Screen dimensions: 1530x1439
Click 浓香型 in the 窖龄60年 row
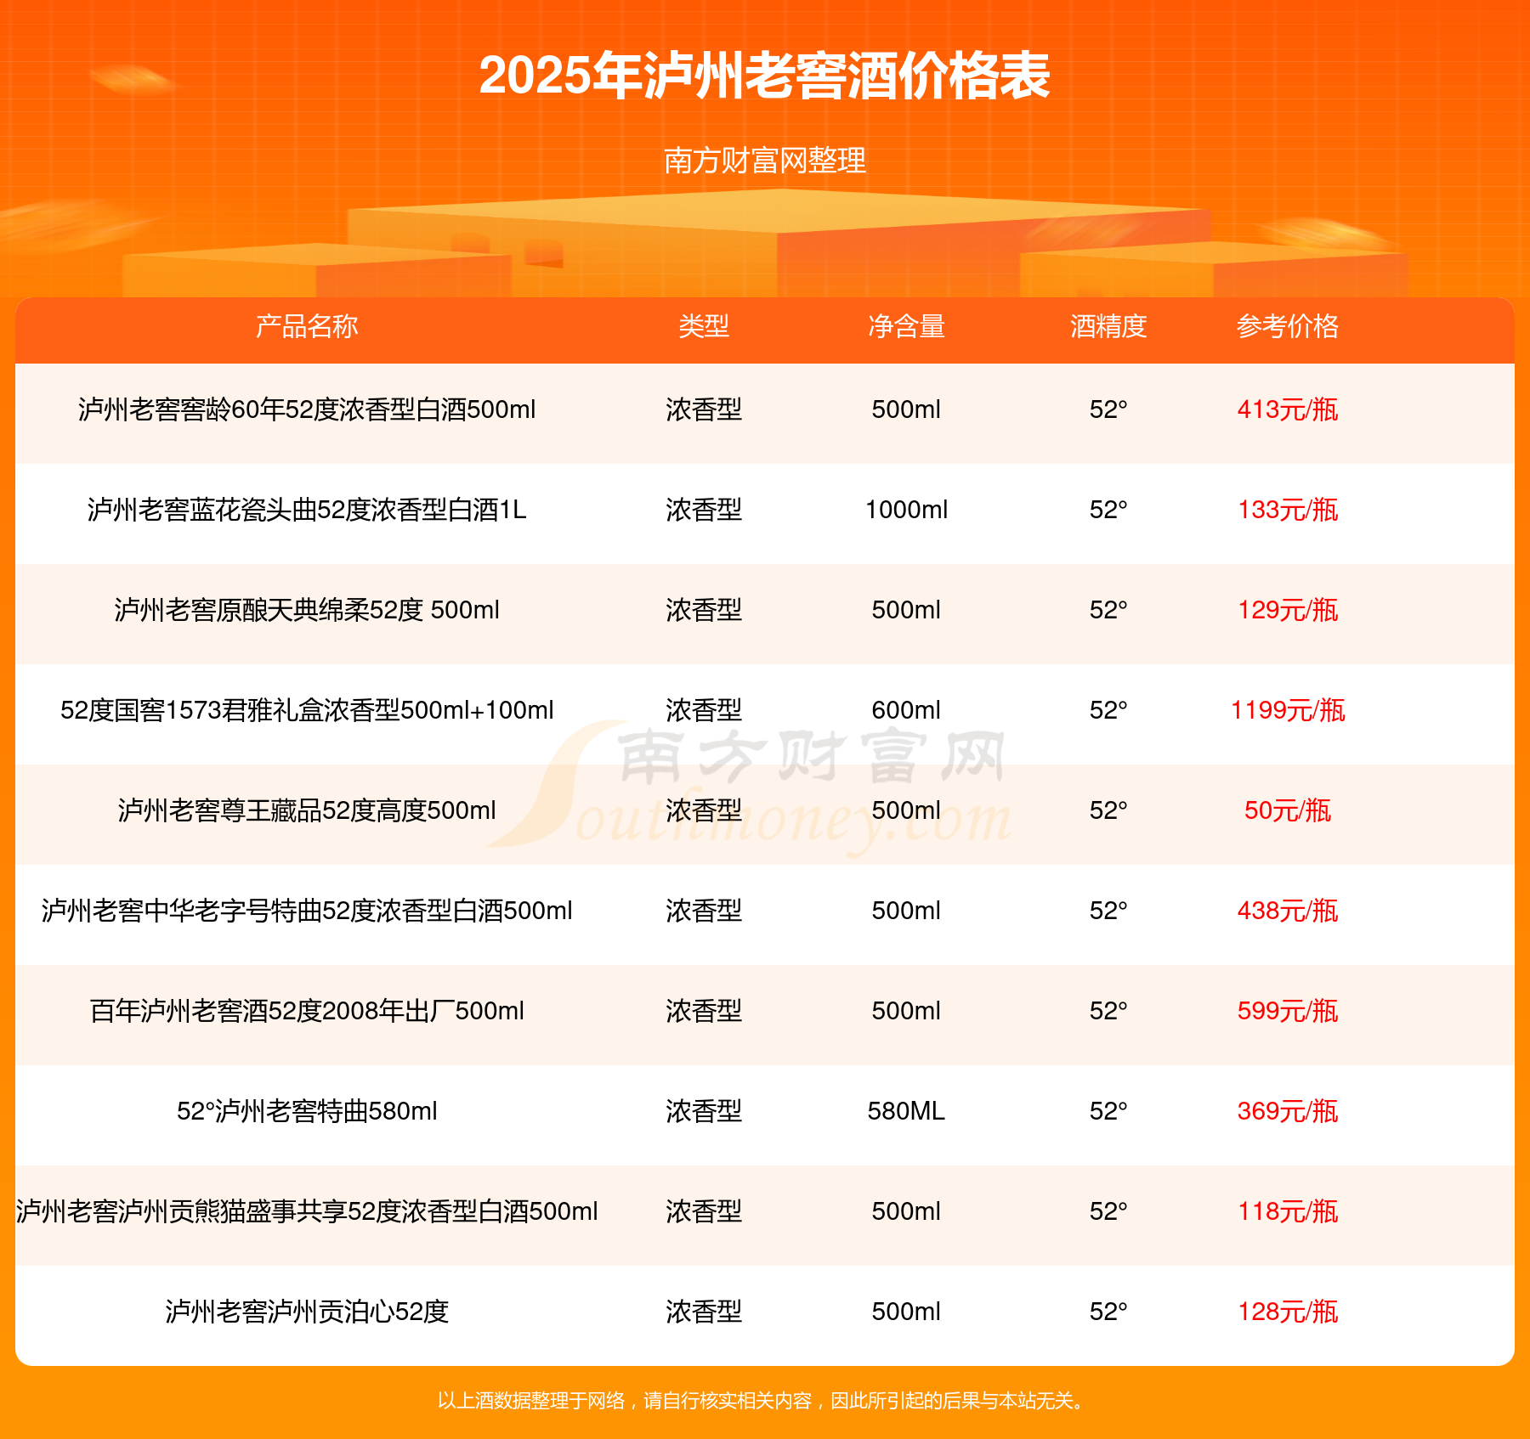704,409
